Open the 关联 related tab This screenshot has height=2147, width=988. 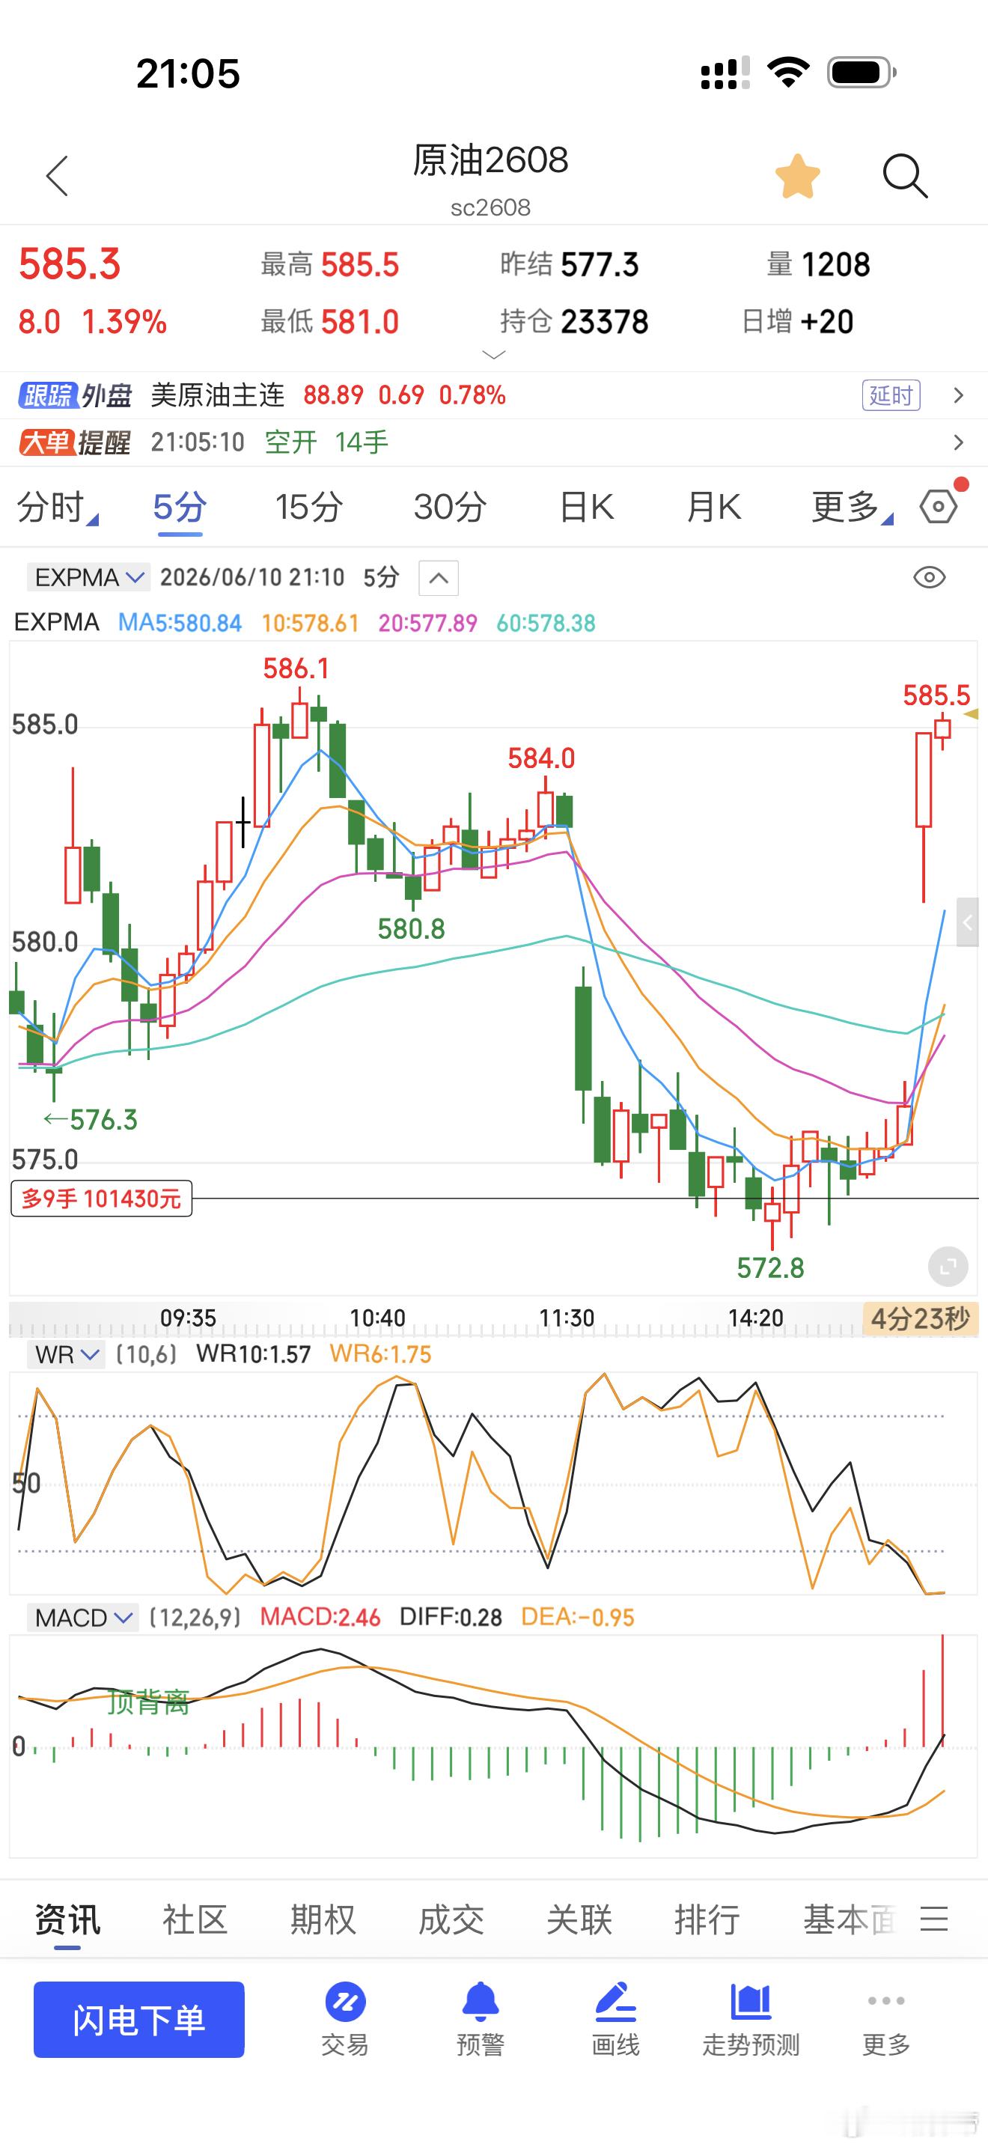click(x=579, y=1919)
